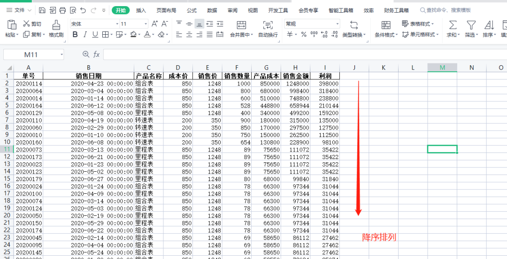The height and width of the screenshot is (259, 507).
Task: Click the font color A icon
Action: coord(147,34)
